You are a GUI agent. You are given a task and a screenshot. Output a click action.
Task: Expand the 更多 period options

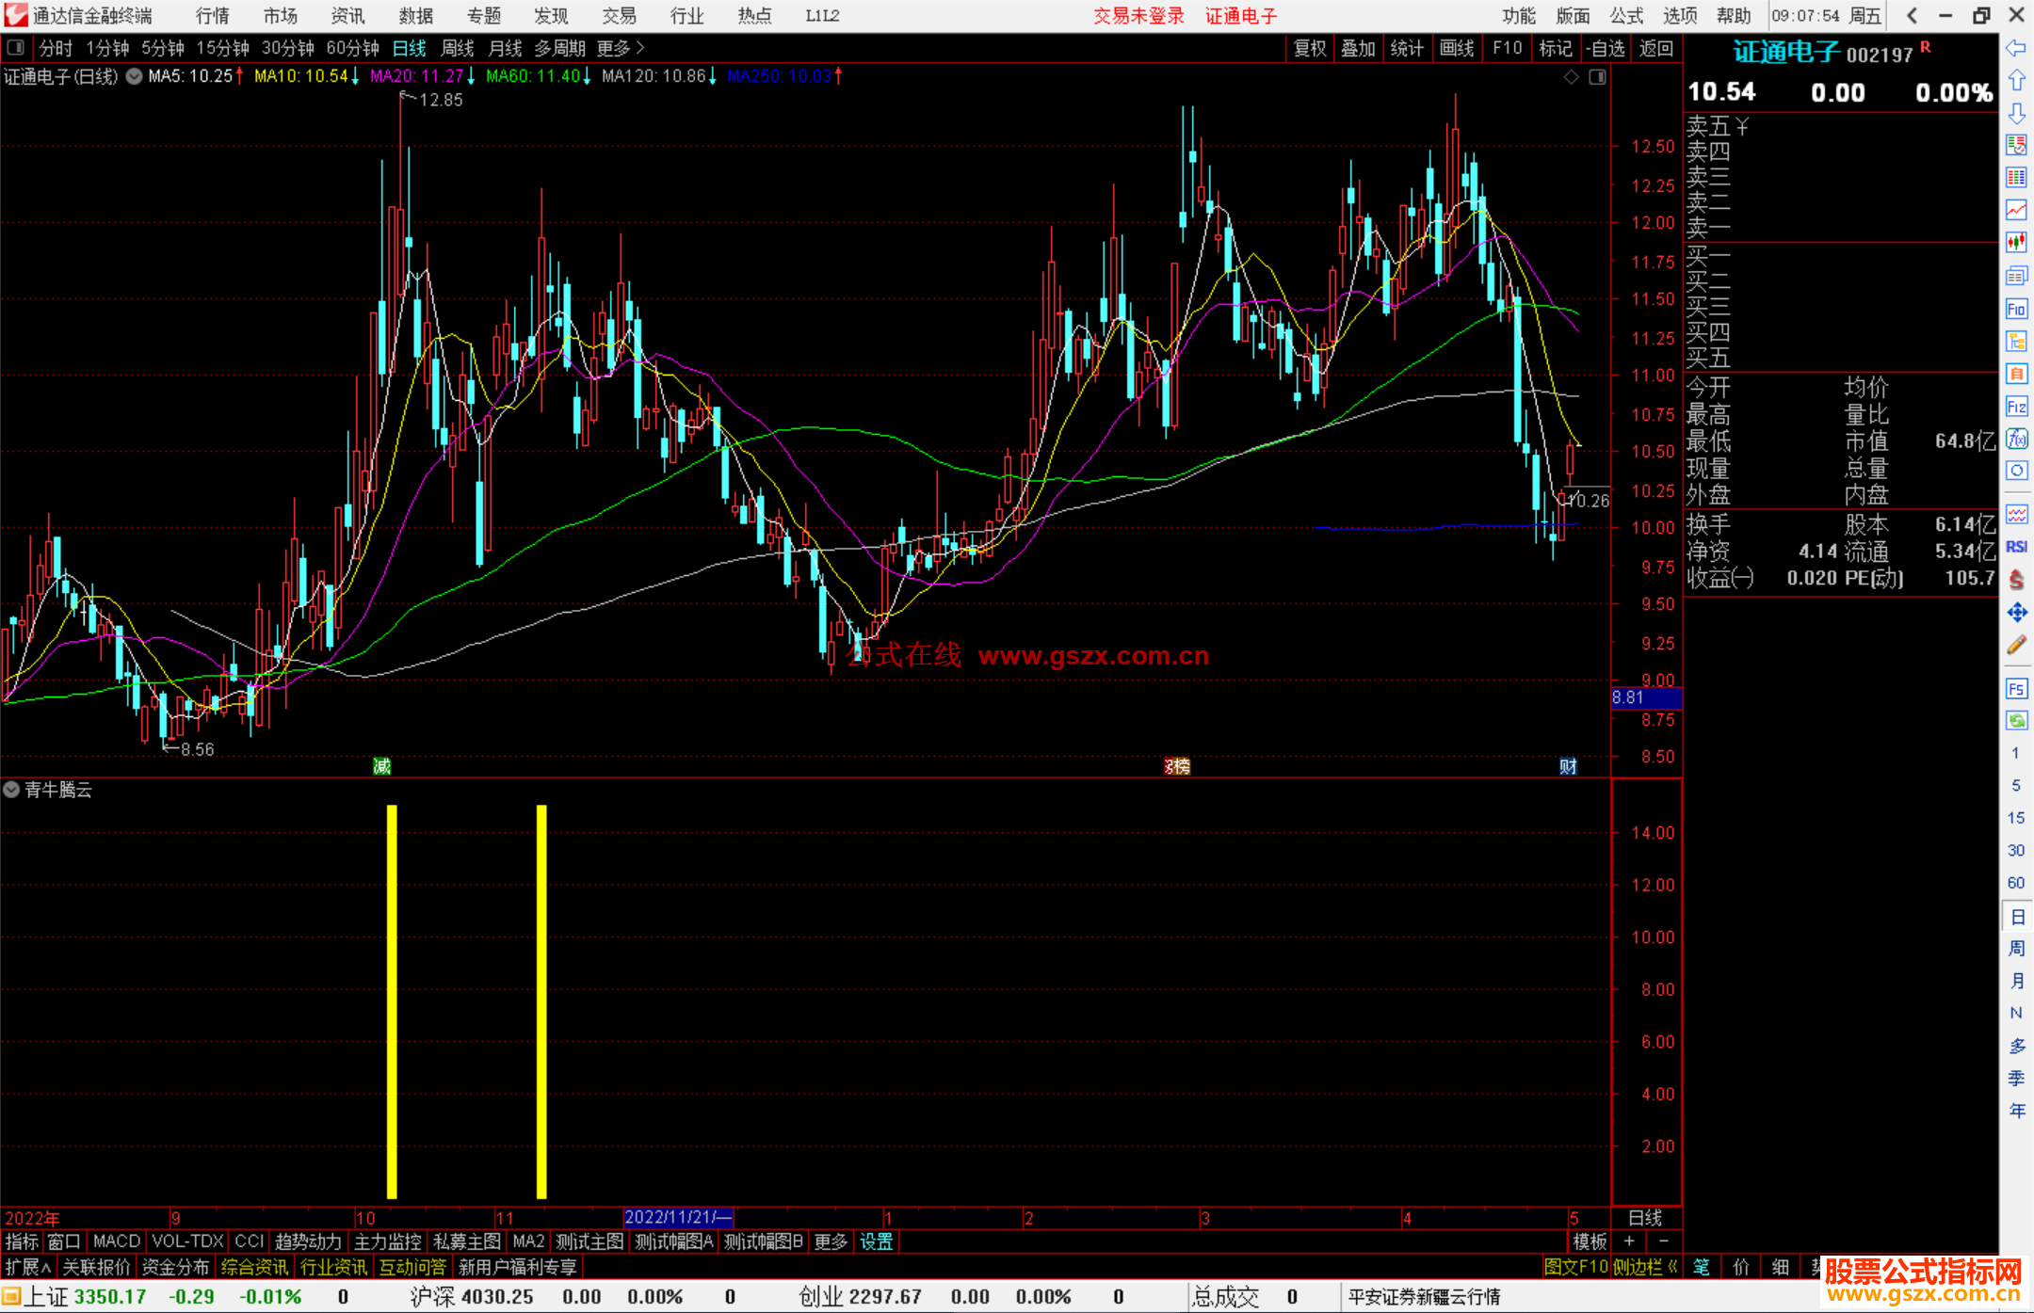[620, 47]
